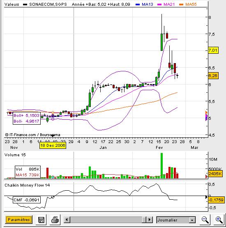The height and width of the screenshot is (228, 226).
Task: Zoom out with the minus magnifier icon
Action: coord(205,220)
